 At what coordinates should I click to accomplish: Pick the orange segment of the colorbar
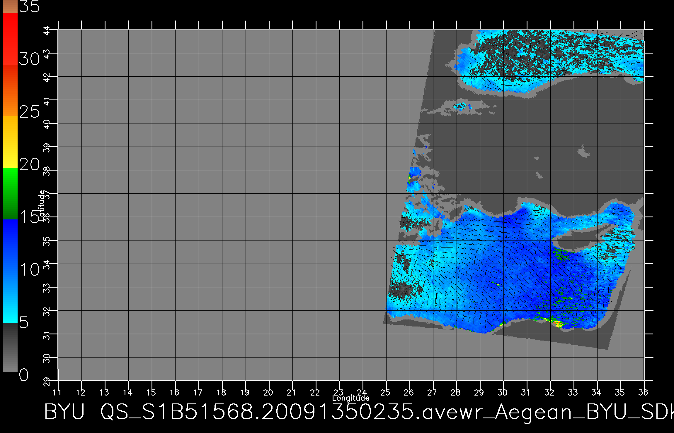tap(10, 90)
